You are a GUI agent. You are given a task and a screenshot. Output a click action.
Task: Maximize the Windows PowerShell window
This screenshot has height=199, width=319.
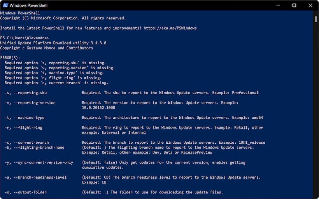click(294, 5)
